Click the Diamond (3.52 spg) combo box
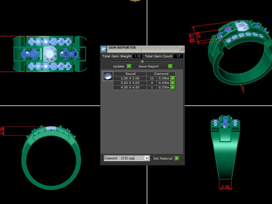Image resolution: width=272 pixels, height=204 pixels. [127, 158]
